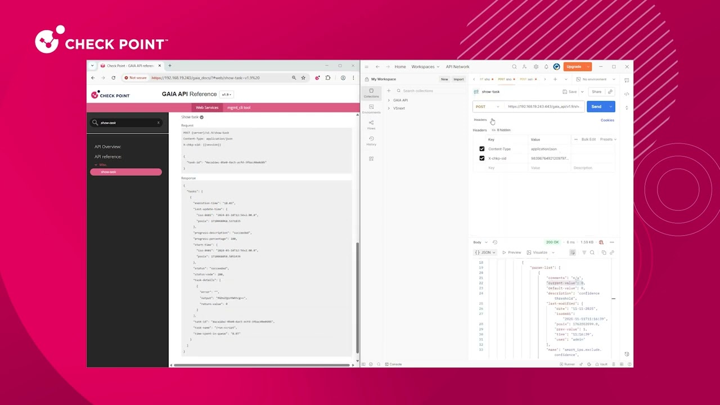Click the response link icon
Viewport: 720px width, 405px height.
click(612, 253)
